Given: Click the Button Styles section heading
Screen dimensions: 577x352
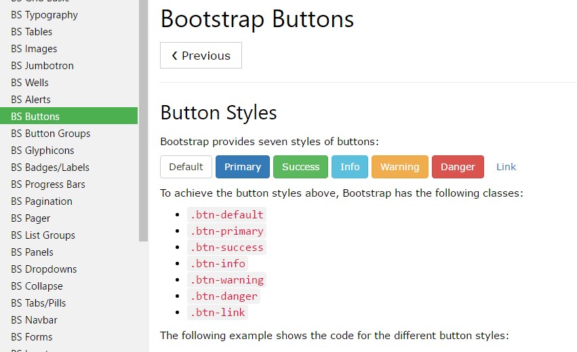Looking at the screenshot, I should pyautogui.click(x=218, y=113).
